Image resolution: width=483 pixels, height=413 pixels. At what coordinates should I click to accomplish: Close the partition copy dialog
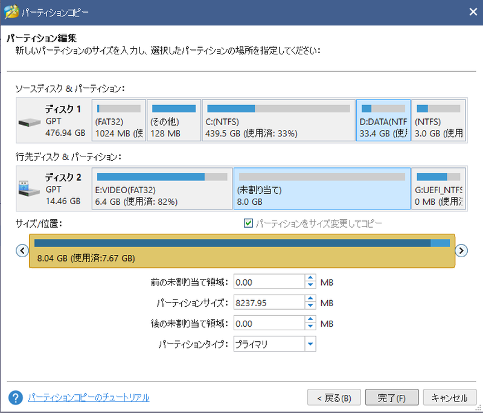coord(473,12)
